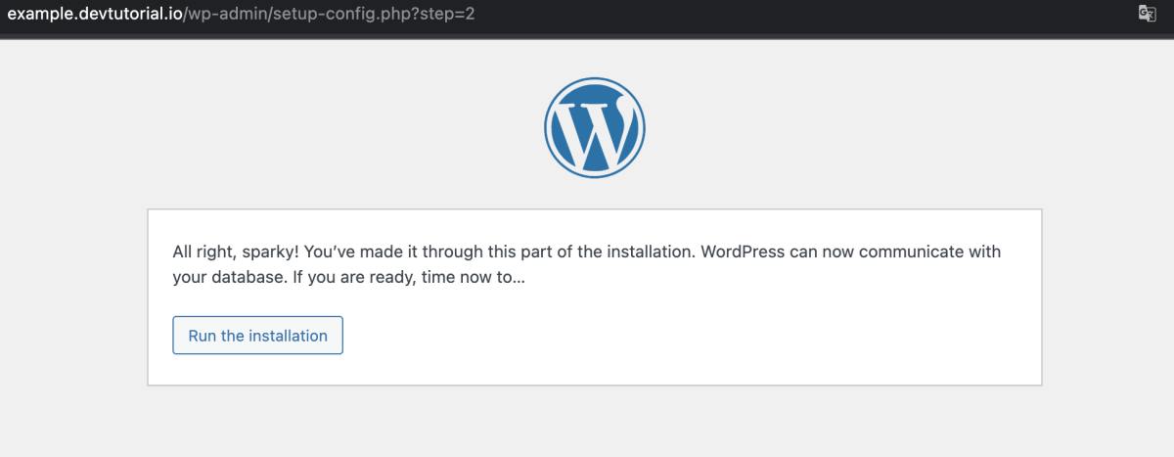
Task: Click the step=2 query parameter in URL
Action: 436,16
